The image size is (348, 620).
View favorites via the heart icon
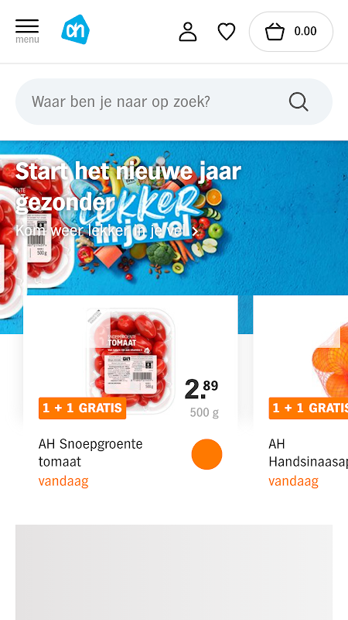227,32
